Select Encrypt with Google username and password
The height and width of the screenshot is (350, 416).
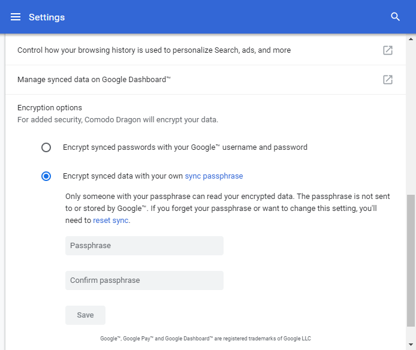coord(46,147)
